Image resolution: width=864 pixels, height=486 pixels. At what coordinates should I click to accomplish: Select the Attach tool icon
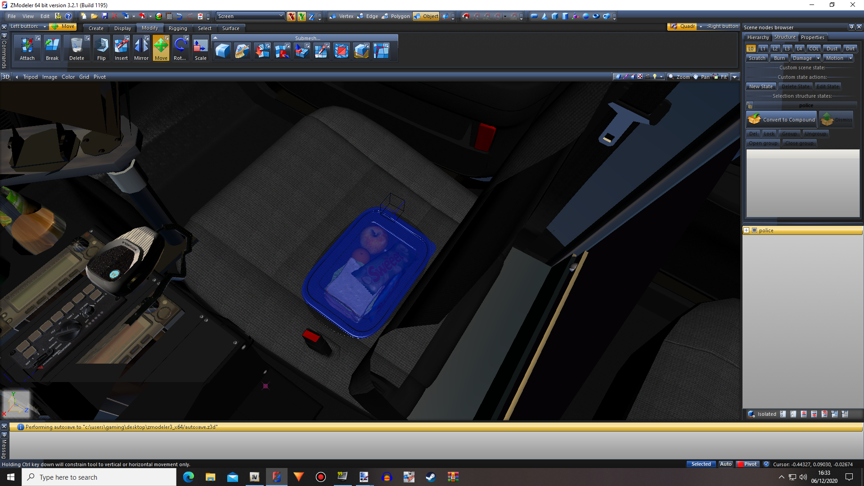[27, 49]
